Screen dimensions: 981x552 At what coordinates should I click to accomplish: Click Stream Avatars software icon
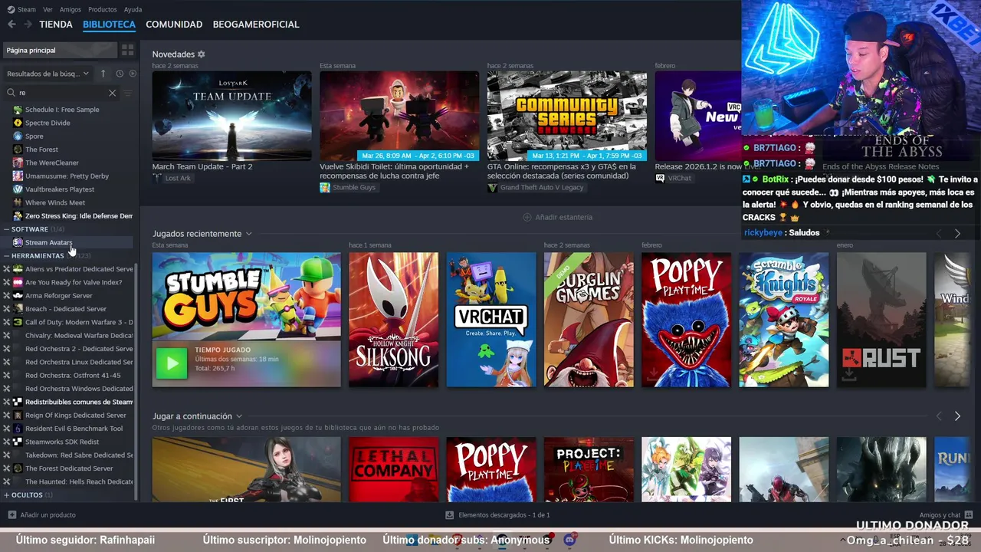pos(18,242)
